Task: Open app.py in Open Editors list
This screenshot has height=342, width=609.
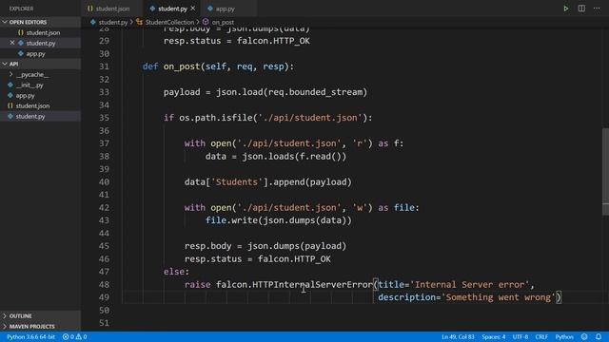Action: click(36, 54)
